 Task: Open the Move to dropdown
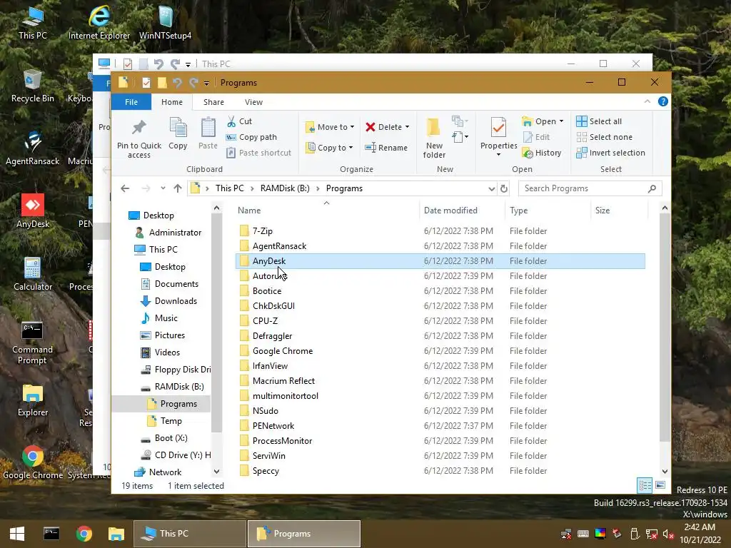click(330, 127)
